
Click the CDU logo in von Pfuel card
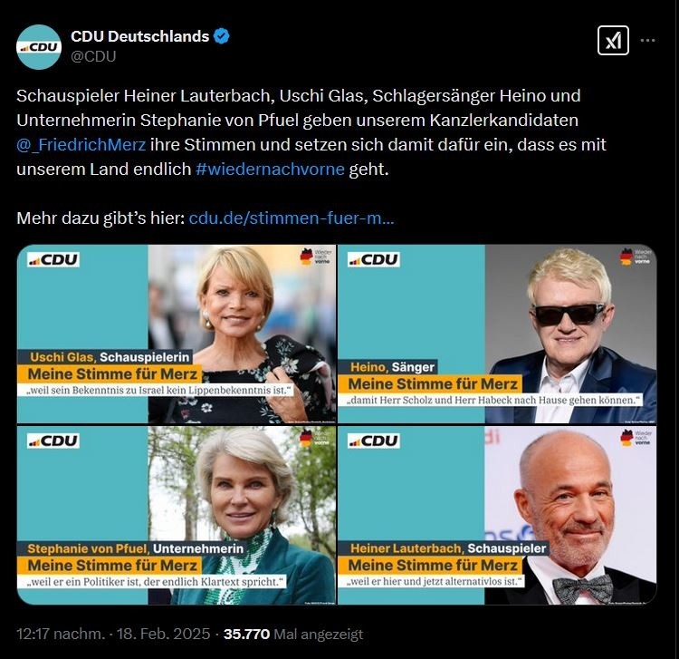pyautogui.click(x=53, y=441)
